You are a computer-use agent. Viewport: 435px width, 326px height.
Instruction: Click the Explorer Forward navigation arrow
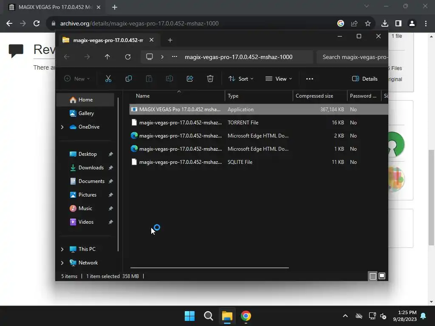pos(87,57)
